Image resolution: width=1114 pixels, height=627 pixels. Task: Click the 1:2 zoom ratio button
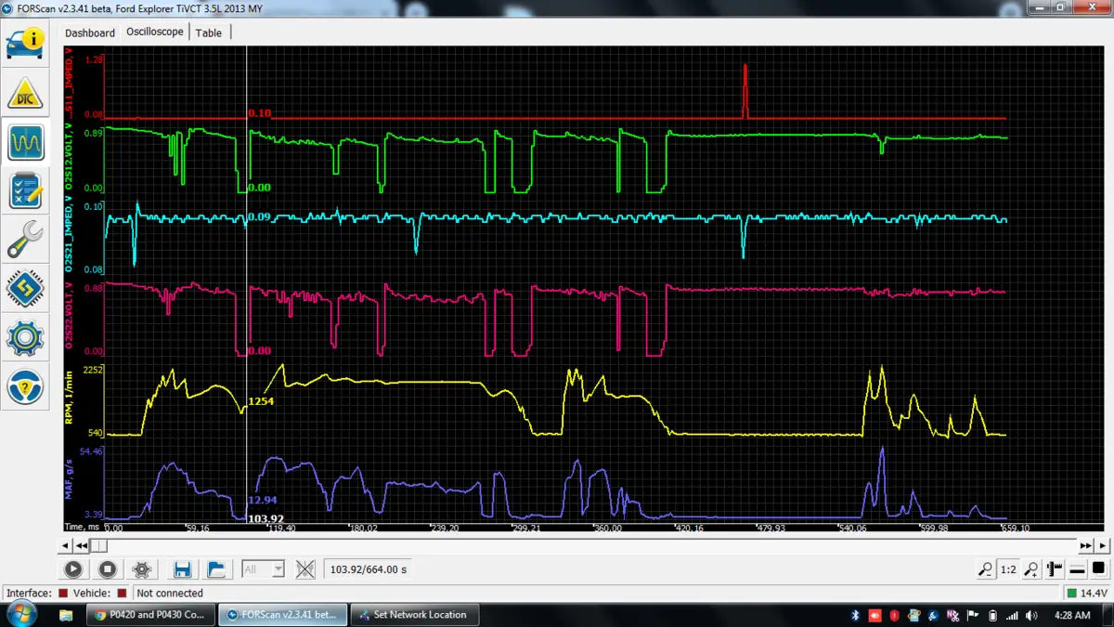click(1008, 569)
